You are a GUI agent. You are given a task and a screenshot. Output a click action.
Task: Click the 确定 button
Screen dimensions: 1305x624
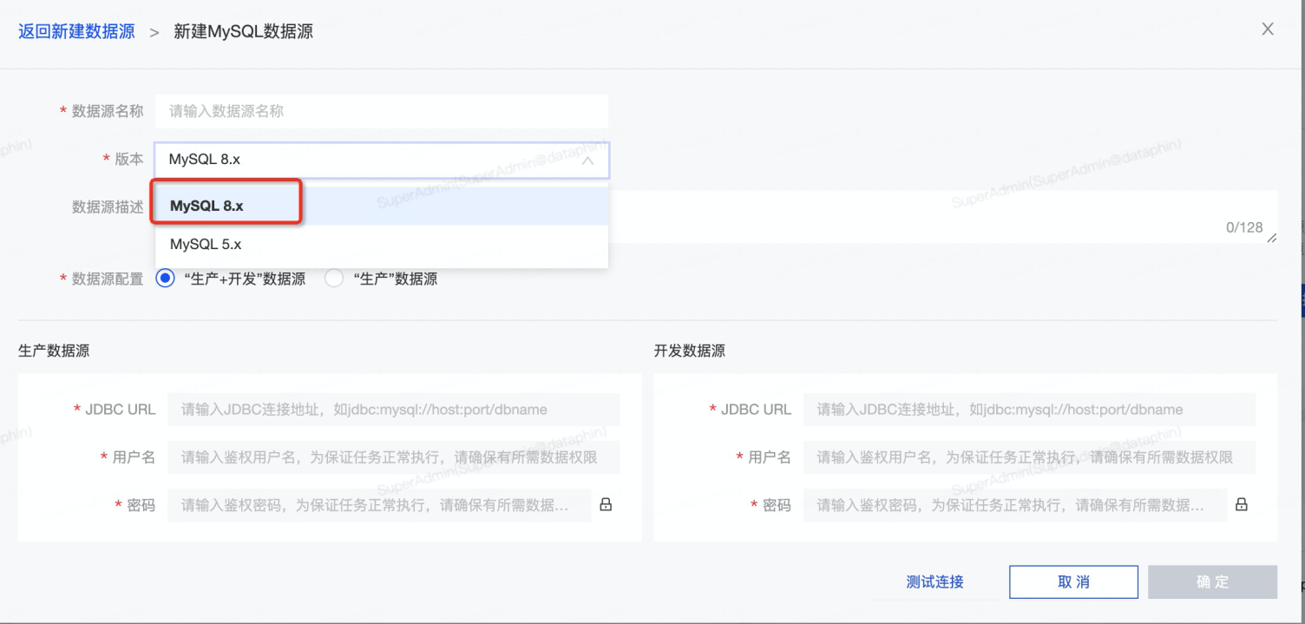1212,582
